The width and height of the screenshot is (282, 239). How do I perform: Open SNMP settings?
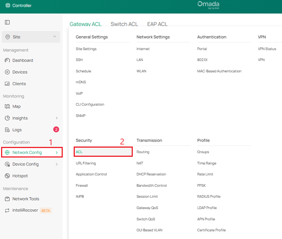click(81, 116)
